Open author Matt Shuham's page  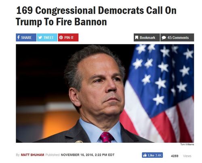coord(32,155)
